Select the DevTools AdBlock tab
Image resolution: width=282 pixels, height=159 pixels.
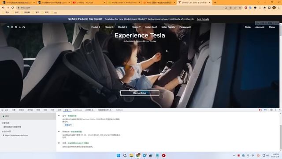coord(119,110)
